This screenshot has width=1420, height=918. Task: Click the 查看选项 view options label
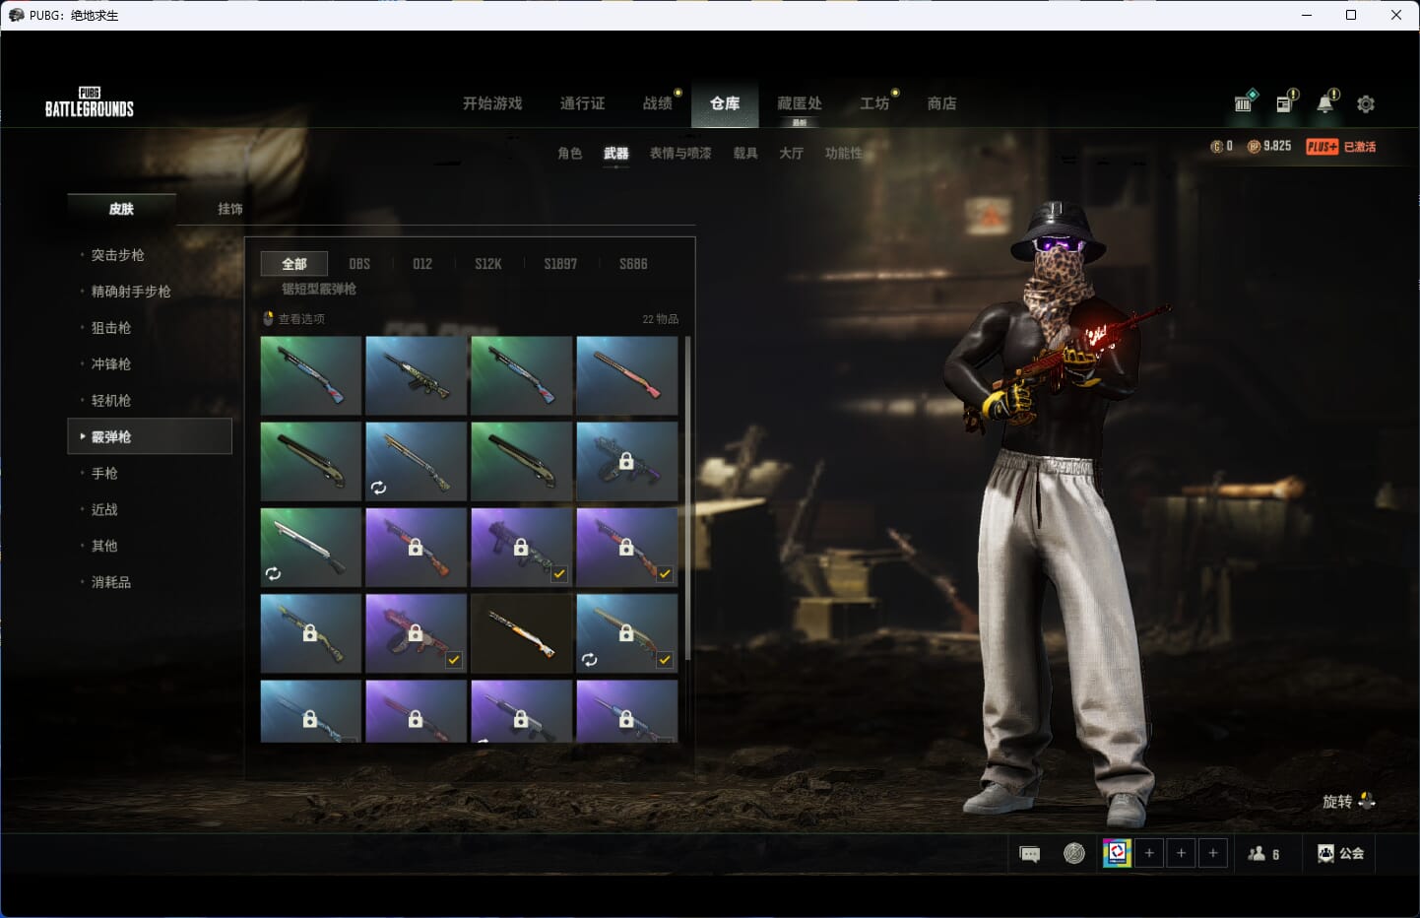click(x=301, y=319)
